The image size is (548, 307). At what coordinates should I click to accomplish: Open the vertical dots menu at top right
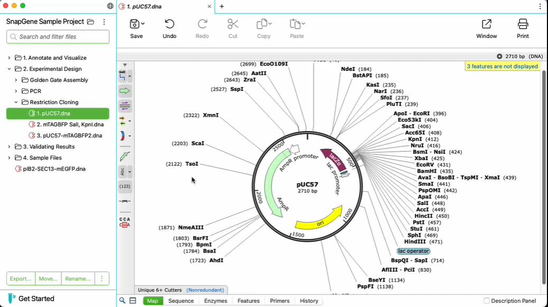pos(540,6)
